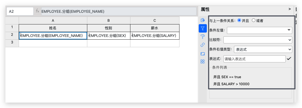
Task: Select the filter funnel icon tab
Action: tap(203, 28)
